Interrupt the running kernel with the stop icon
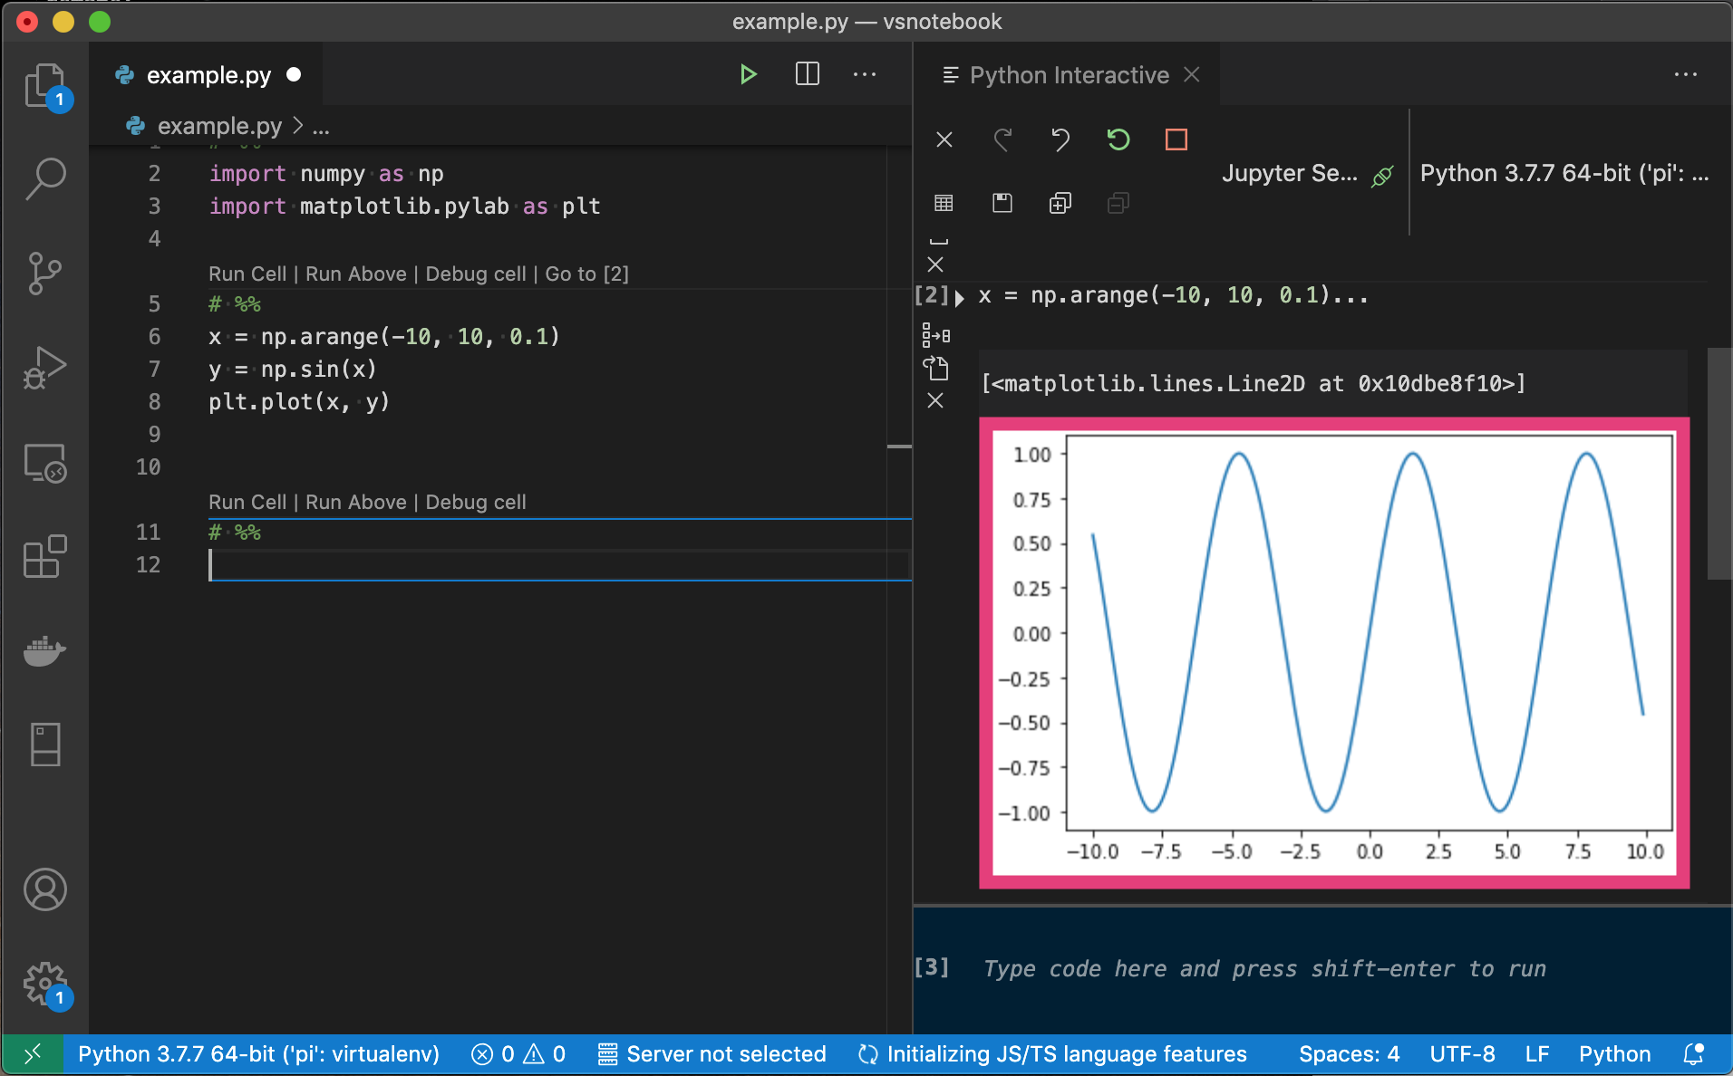 point(1176,139)
